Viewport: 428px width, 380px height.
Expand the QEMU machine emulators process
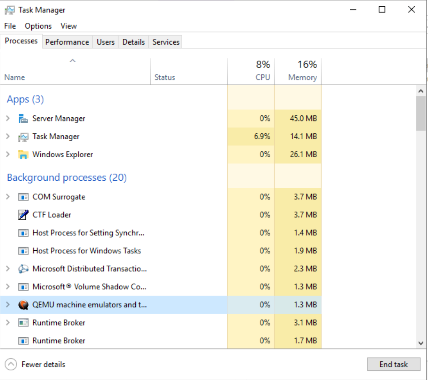[8, 305]
